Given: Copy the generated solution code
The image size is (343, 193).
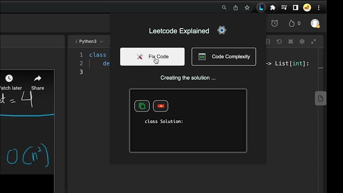Looking at the screenshot, I should coord(142,106).
